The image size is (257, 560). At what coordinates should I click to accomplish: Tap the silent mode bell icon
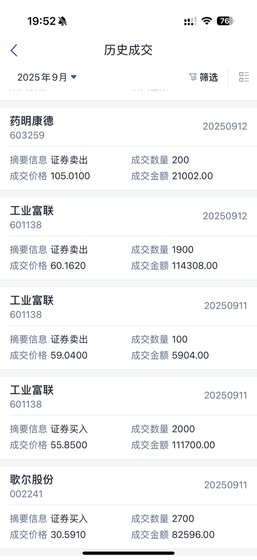63,21
